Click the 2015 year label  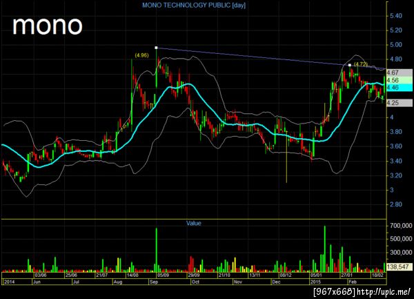(315, 282)
